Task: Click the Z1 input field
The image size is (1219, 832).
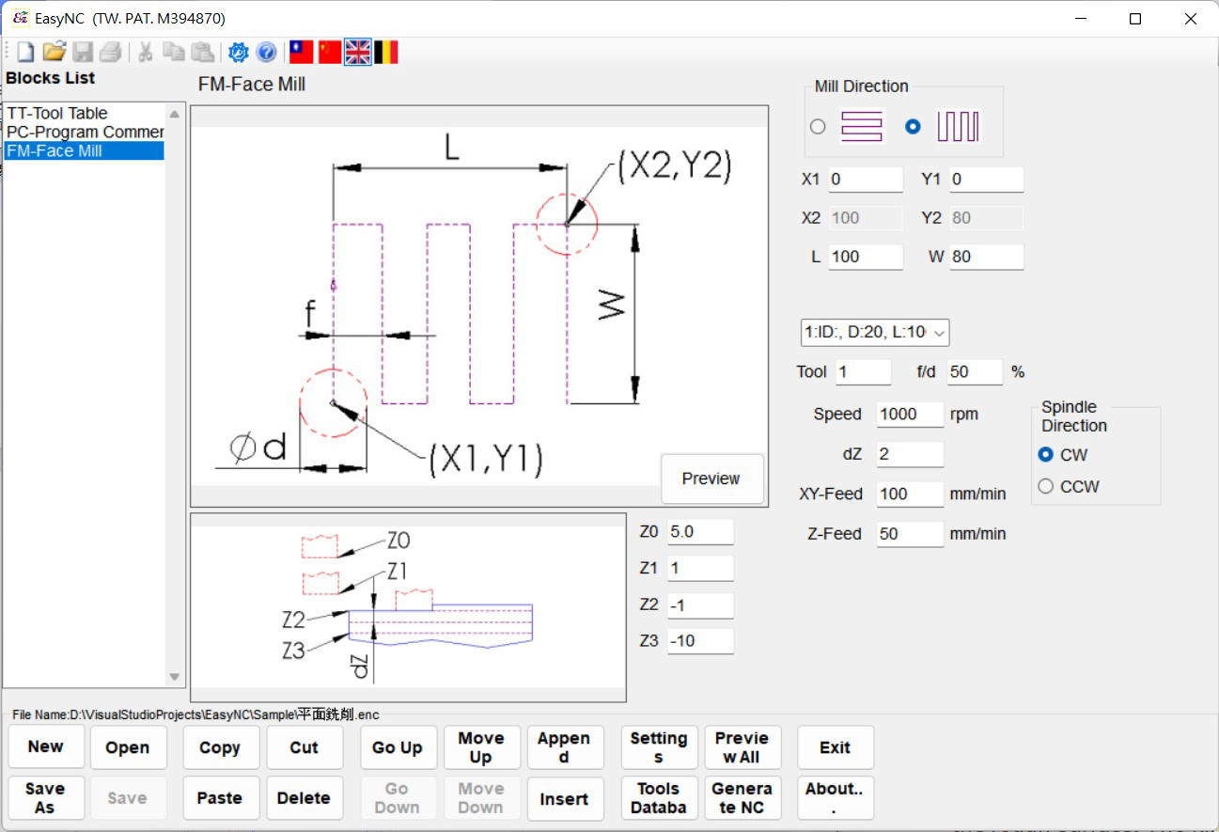Action: pyautogui.click(x=700, y=568)
